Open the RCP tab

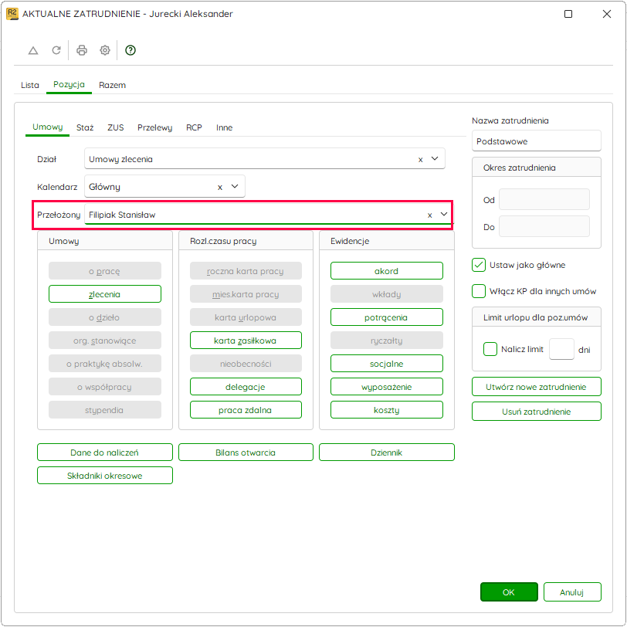pos(194,127)
